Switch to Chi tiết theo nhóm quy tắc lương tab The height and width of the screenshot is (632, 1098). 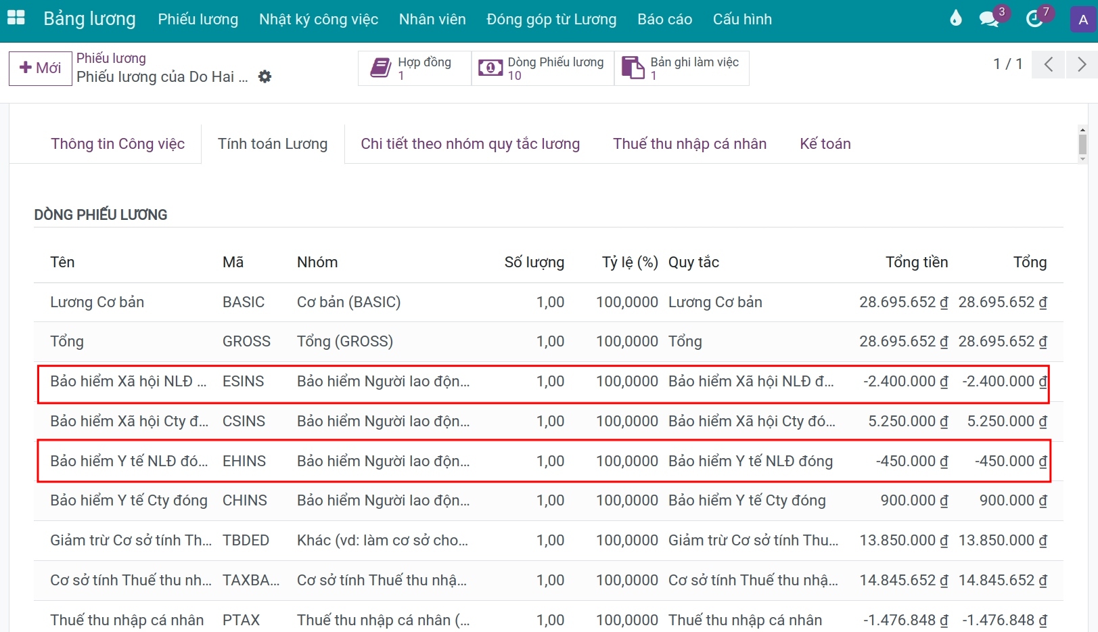470,143
